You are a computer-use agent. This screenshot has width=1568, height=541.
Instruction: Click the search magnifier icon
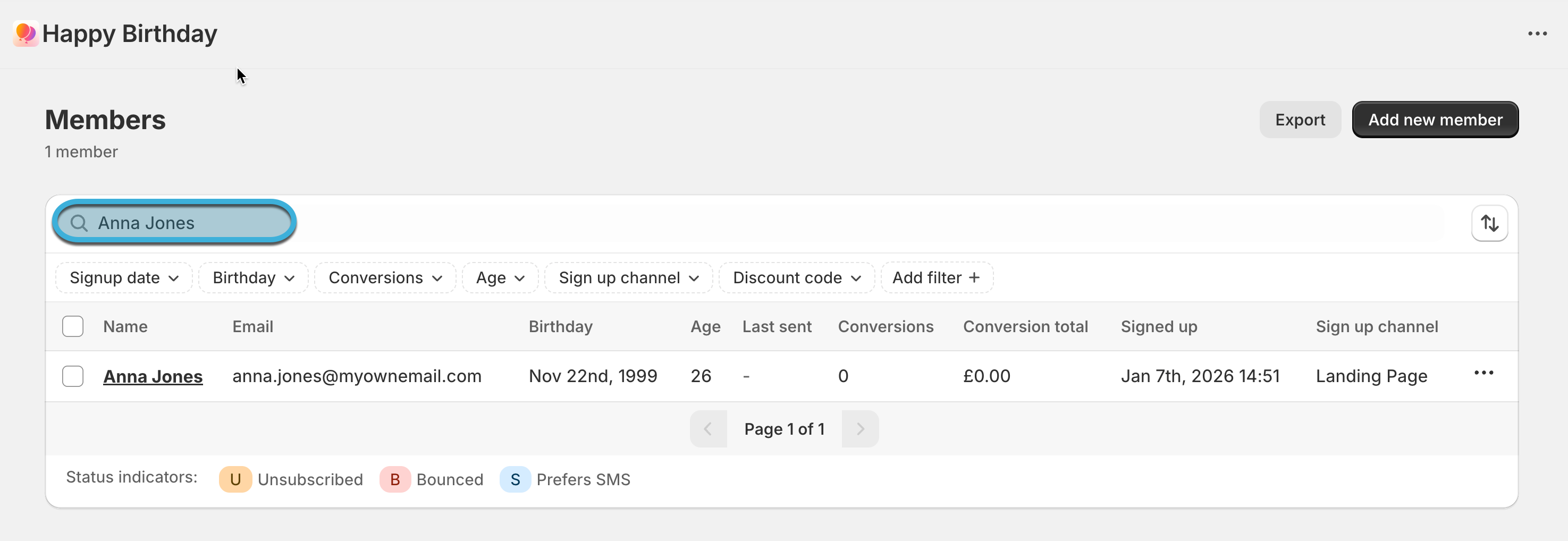click(79, 223)
